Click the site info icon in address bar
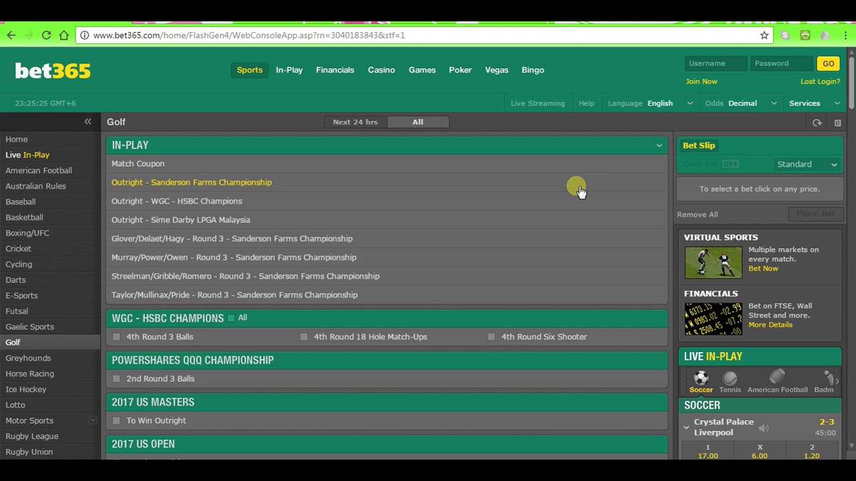This screenshot has width=856, height=481. [x=84, y=35]
